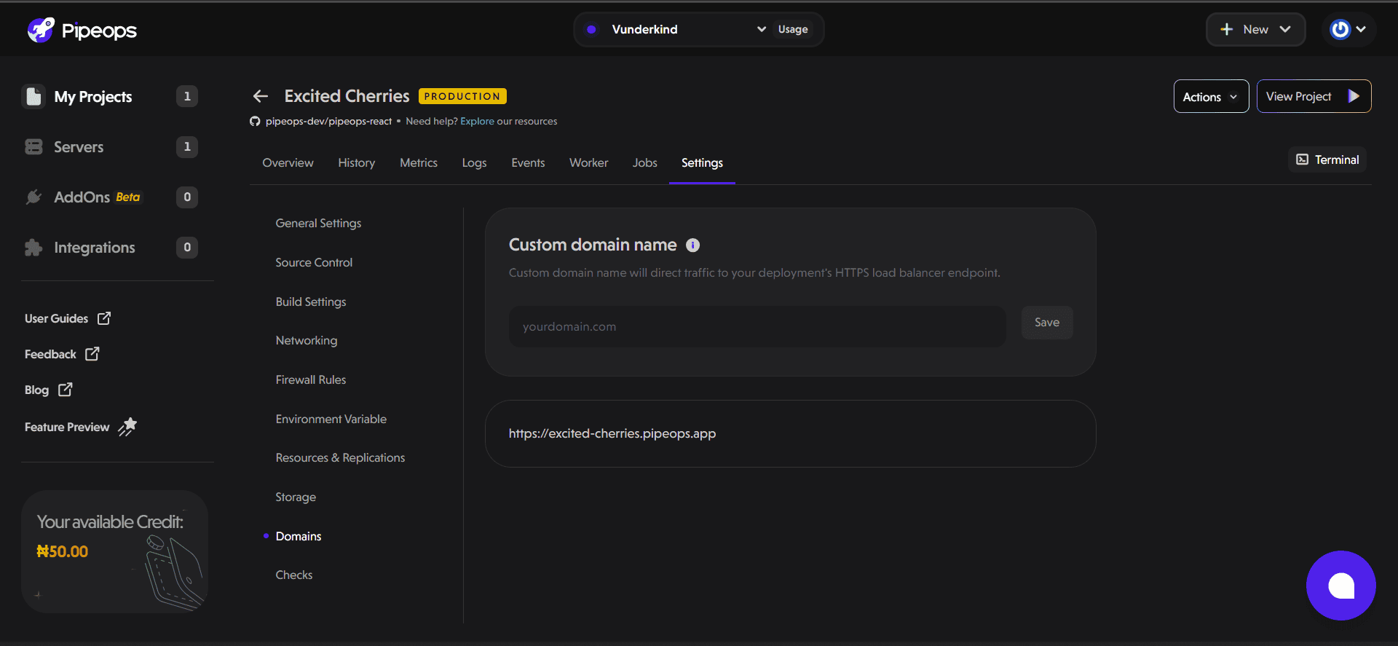
Task: Switch to the Jobs tab
Action: 644,162
